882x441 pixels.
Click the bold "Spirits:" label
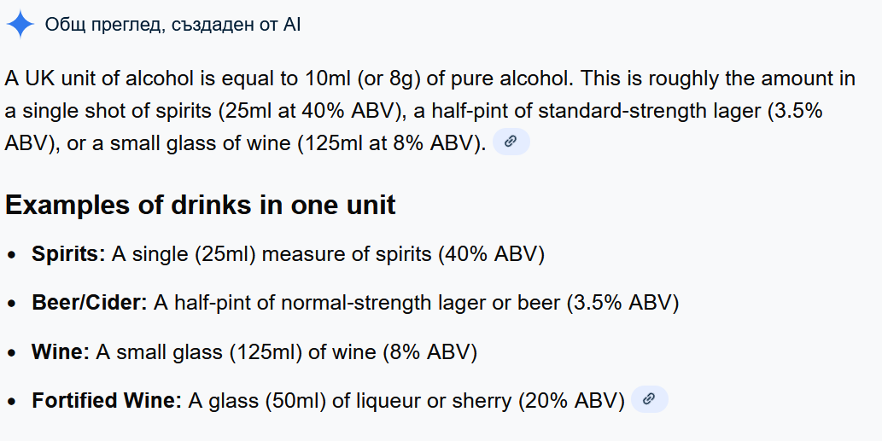point(68,254)
